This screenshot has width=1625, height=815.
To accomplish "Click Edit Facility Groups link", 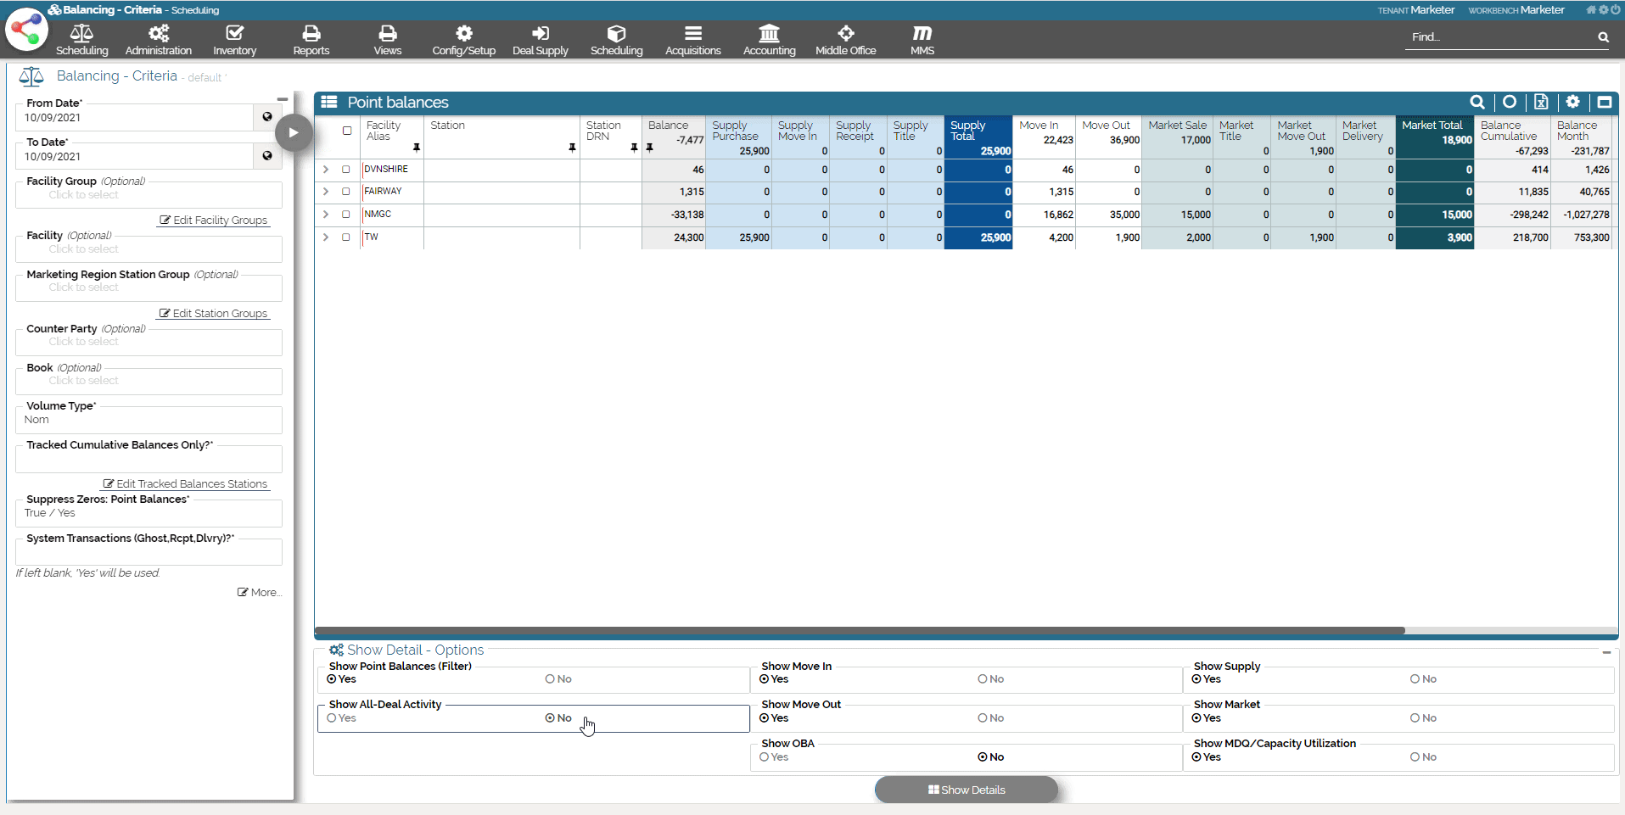I will [x=214, y=220].
